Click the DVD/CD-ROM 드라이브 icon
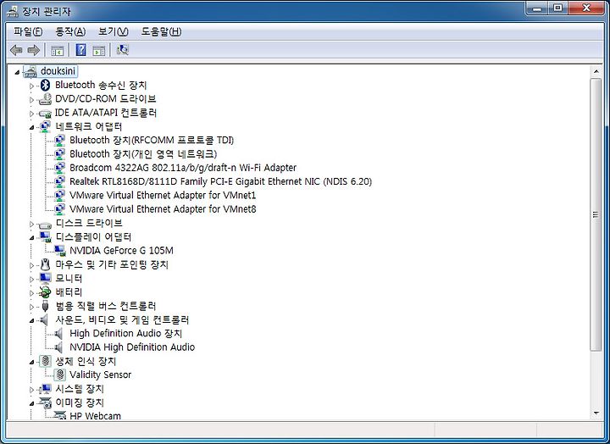Screen dimensions: 610x444 46,99
